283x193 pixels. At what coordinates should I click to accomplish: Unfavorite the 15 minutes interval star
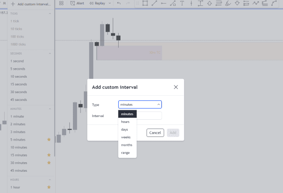tap(49, 155)
